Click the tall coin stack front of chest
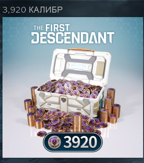Image resolution: width=144 pixels, height=163 pixels. pos(77,122)
